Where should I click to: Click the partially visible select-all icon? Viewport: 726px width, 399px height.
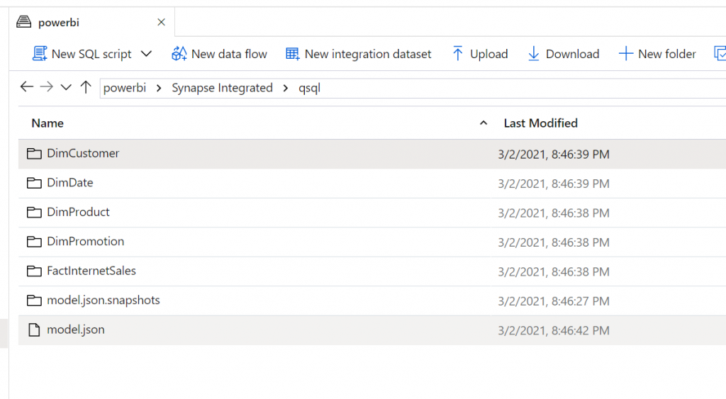click(x=720, y=54)
